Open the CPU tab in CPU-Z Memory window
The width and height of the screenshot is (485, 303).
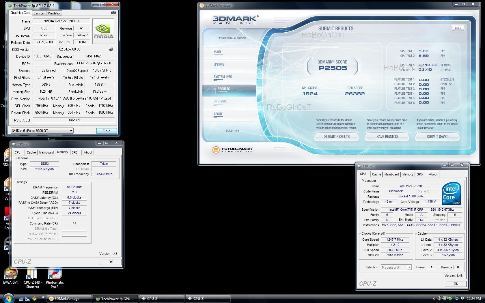tap(18, 152)
